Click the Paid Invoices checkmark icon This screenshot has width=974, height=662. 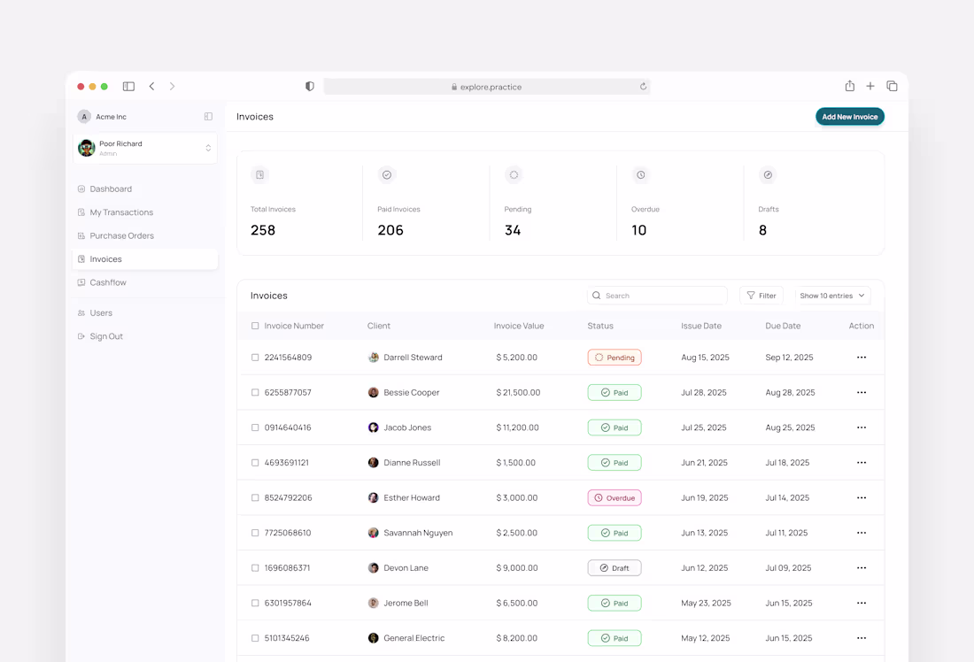pos(386,174)
